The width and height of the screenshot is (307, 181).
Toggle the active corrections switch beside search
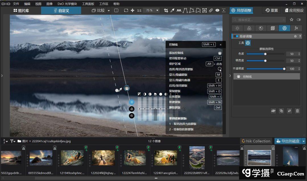(x=299, y=20)
